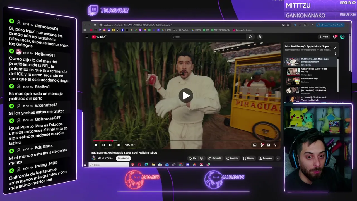Viewport: 357px width, 201px height.
Task: Reload the browser page
Action: point(95,25)
